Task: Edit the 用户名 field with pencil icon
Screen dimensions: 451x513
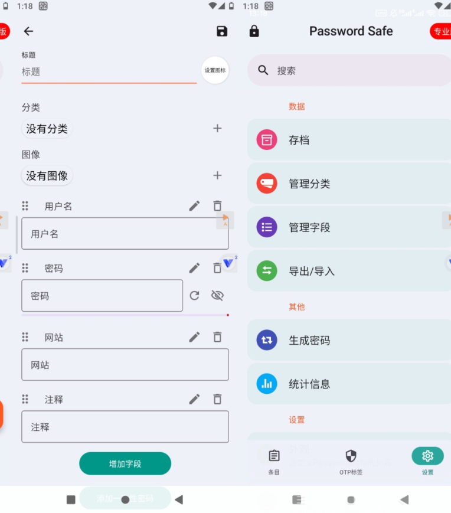Action: [x=194, y=206]
